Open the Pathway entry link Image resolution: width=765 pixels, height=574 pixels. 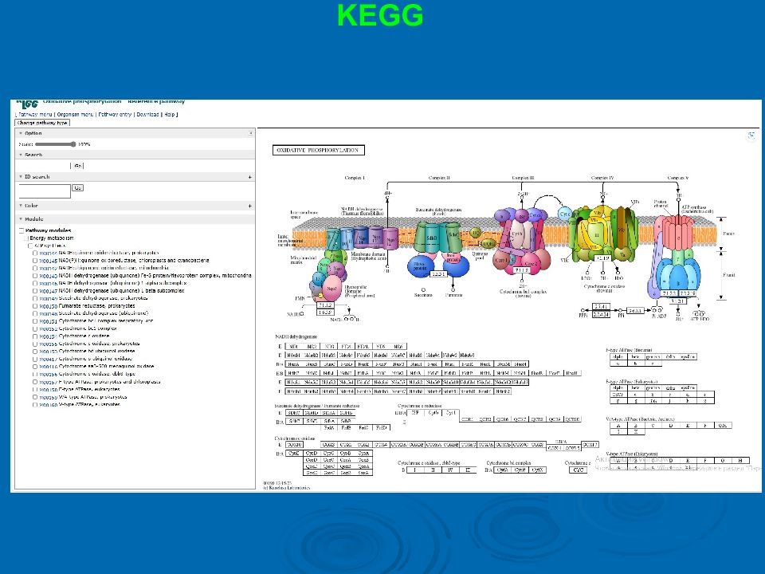point(115,114)
